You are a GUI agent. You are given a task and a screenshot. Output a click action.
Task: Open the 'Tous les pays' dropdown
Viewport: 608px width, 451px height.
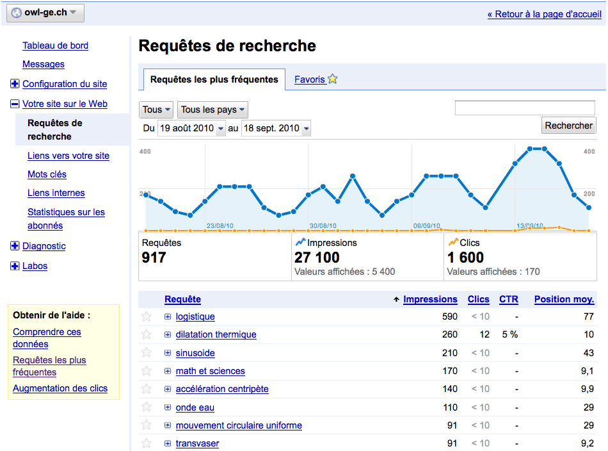pyautogui.click(x=212, y=110)
